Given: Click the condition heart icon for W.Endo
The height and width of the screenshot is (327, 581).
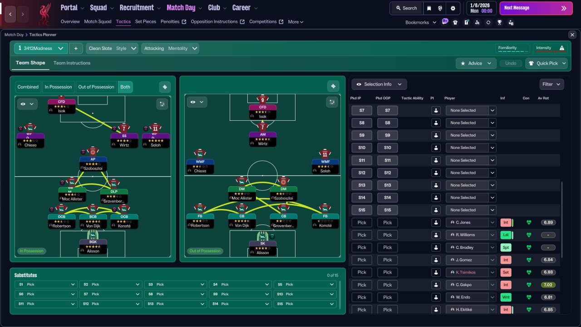Looking at the screenshot, I should tap(528, 297).
